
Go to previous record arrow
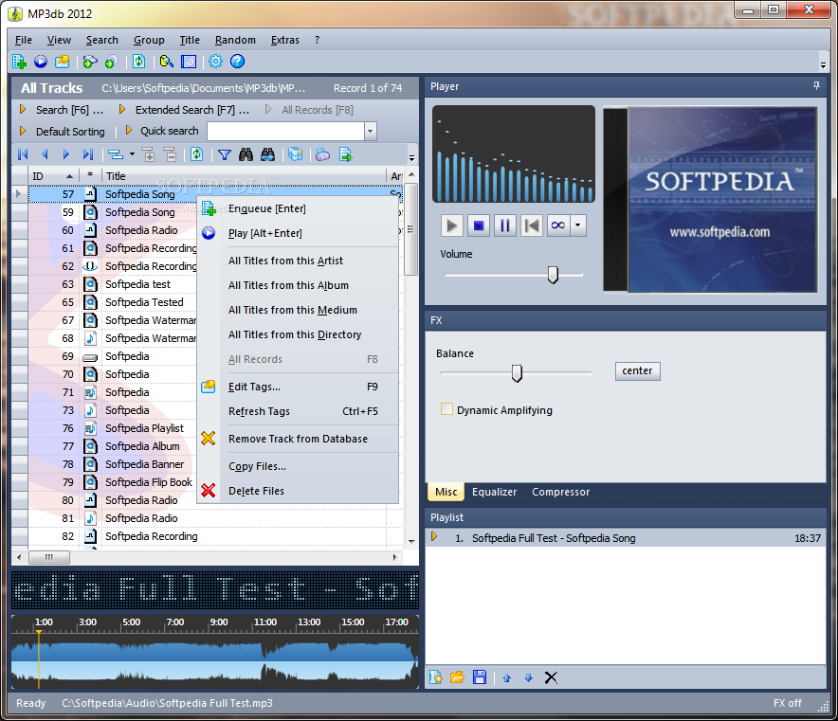[45, 154]
